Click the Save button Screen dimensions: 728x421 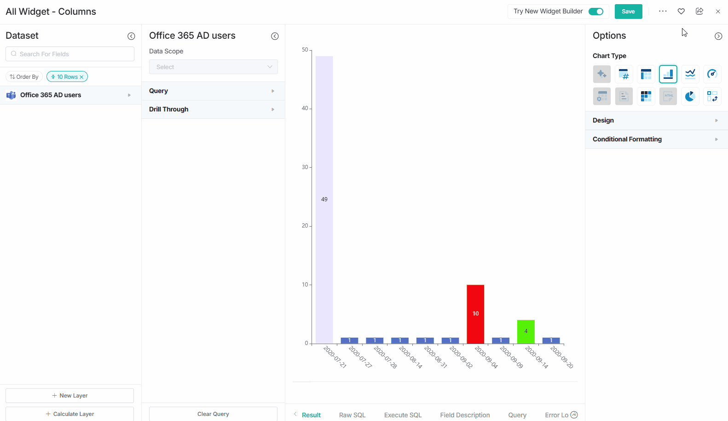[x=628, y=12]
